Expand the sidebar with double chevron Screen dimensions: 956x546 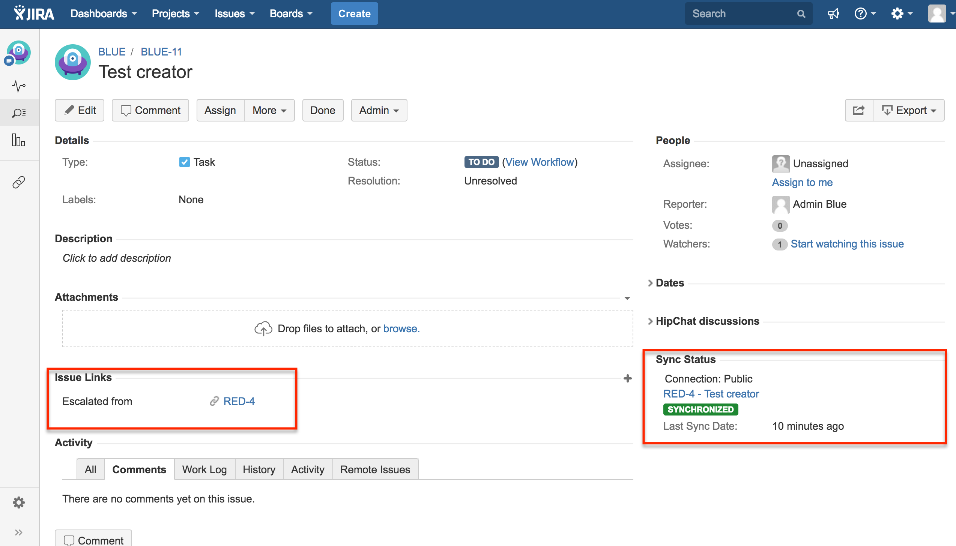tap(19, 532)
